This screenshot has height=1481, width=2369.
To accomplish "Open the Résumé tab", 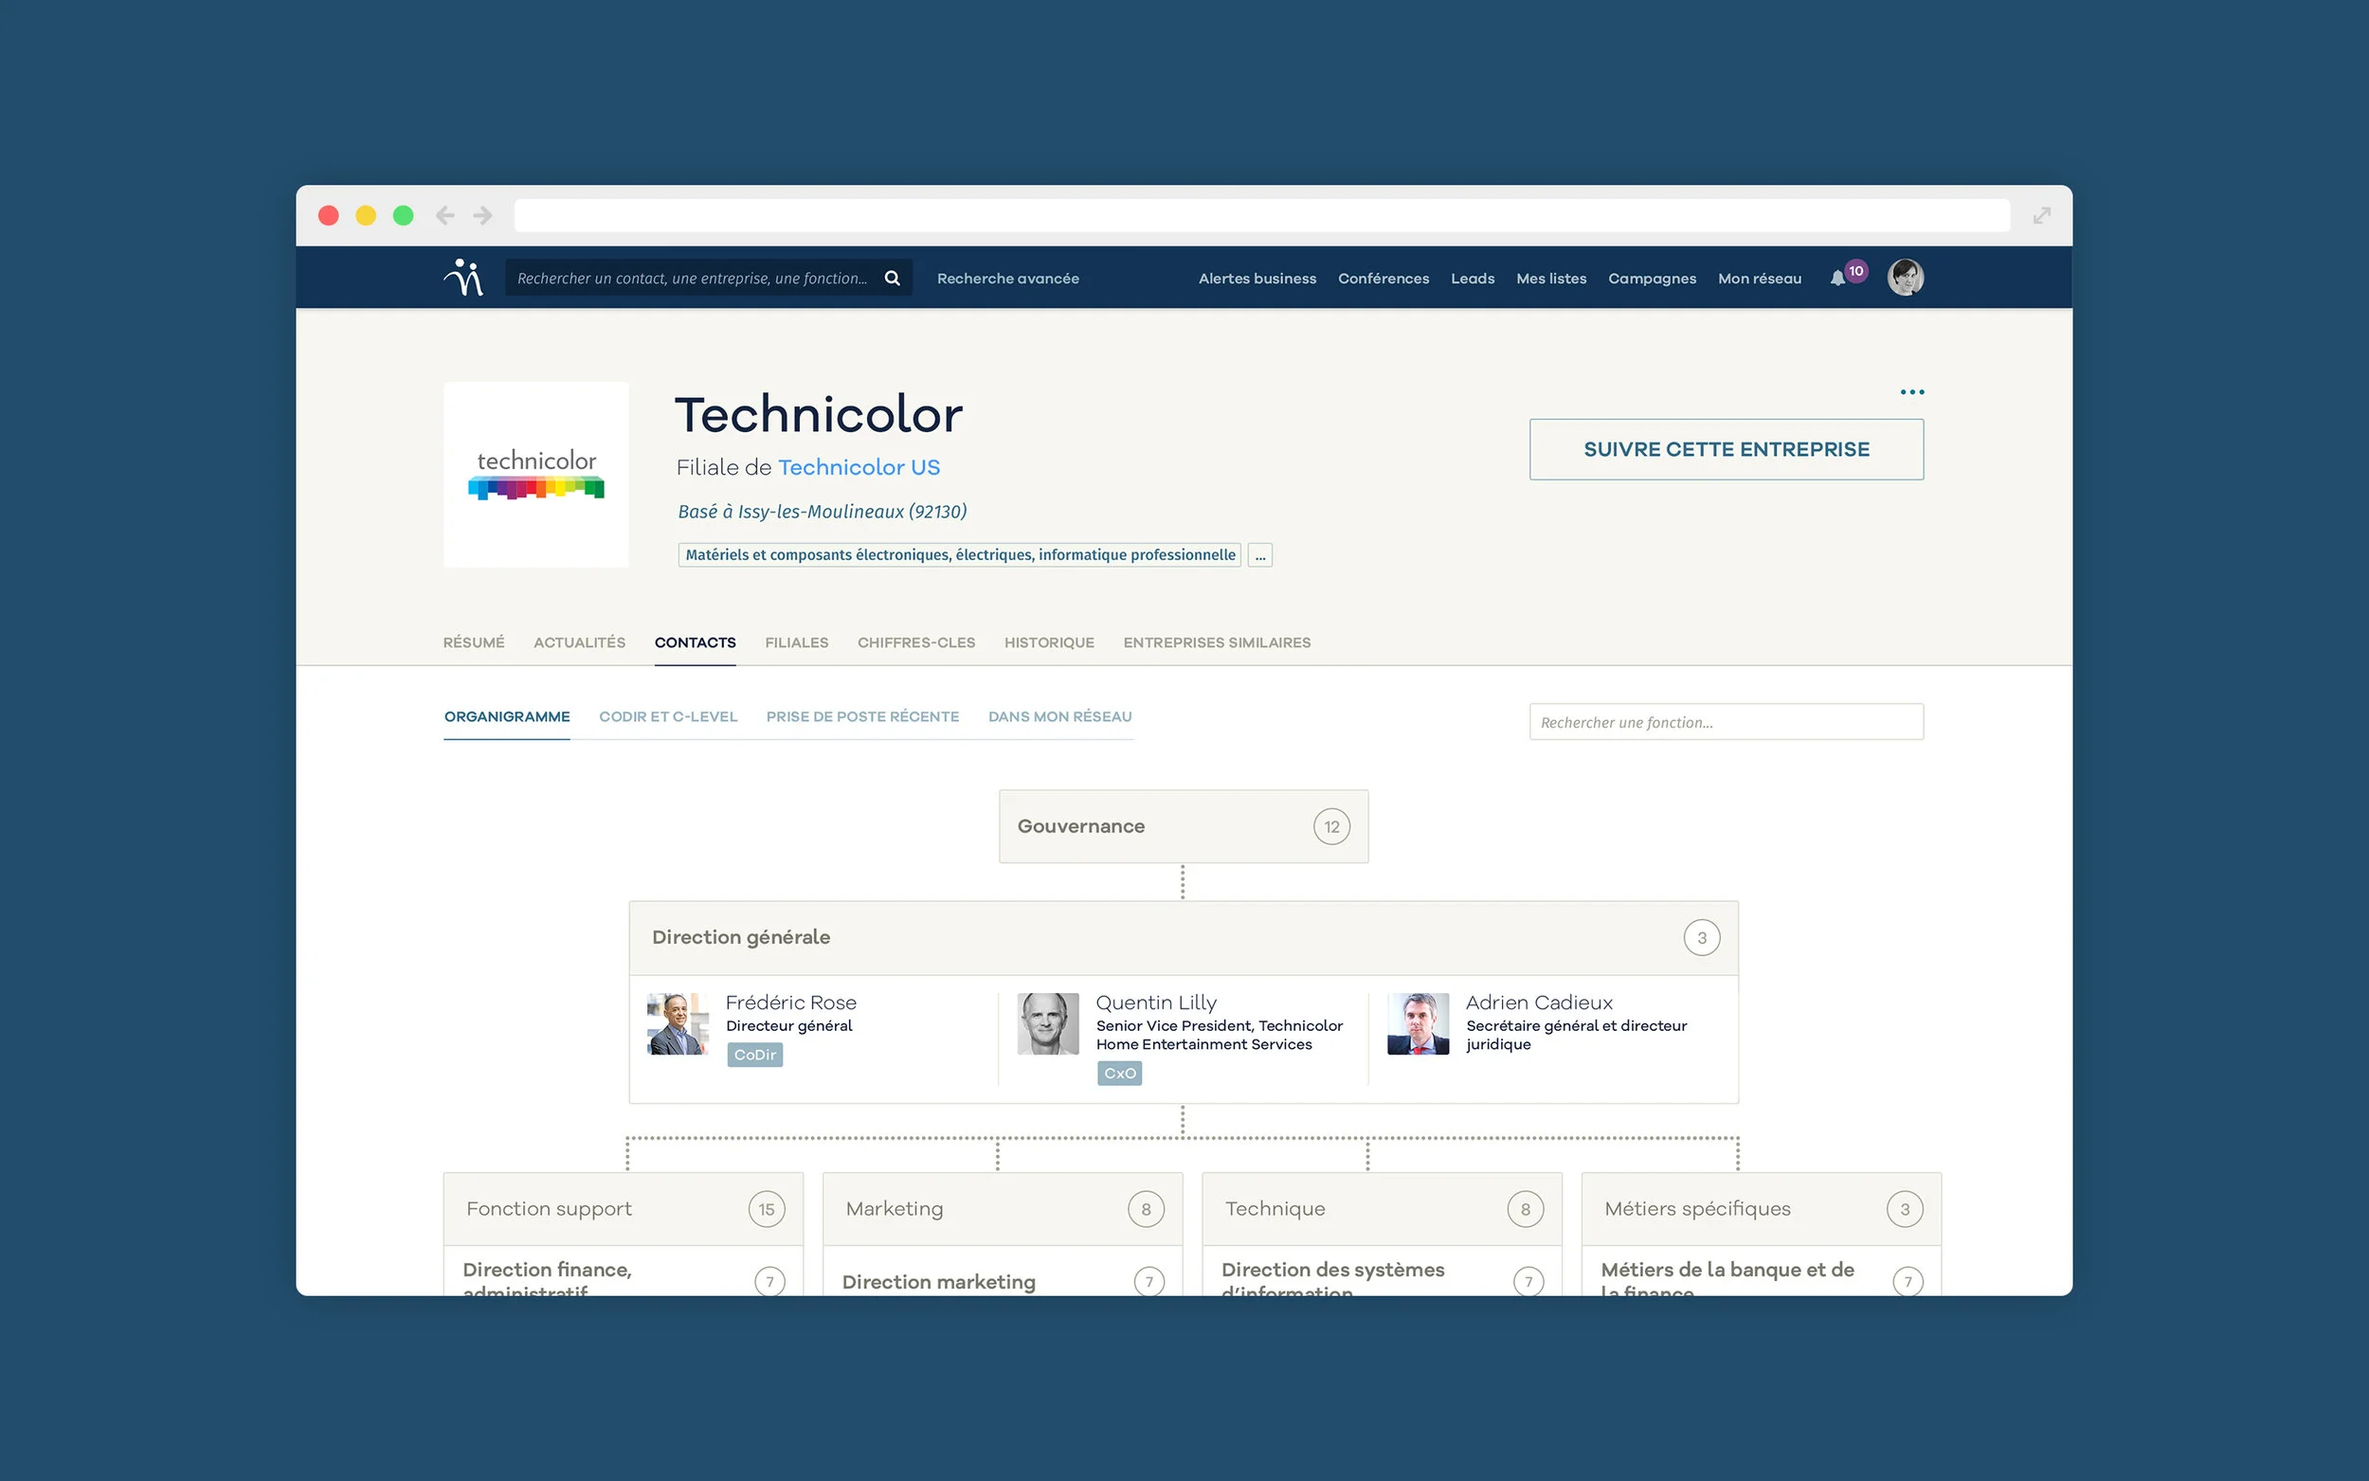I will pyautogui.click(x=474, y=642).
